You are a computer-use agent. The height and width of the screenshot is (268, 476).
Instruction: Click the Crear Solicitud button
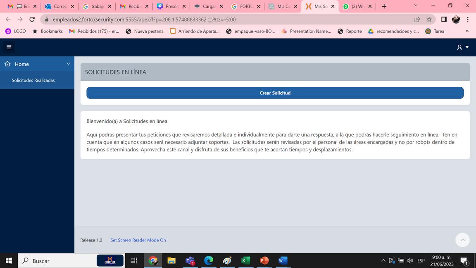point(275,93)
